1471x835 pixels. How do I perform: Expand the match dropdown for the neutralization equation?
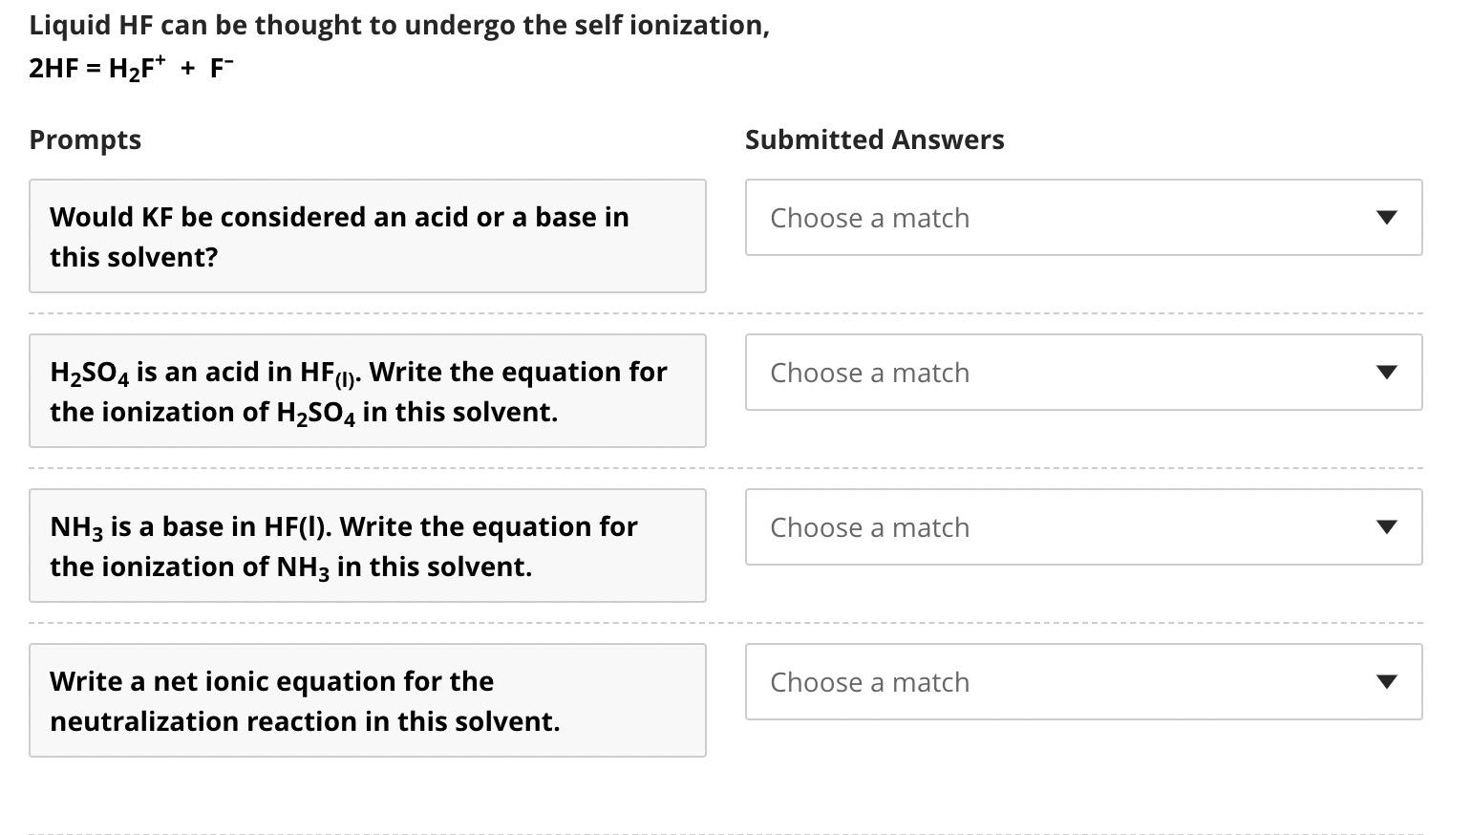(1083, 682)
